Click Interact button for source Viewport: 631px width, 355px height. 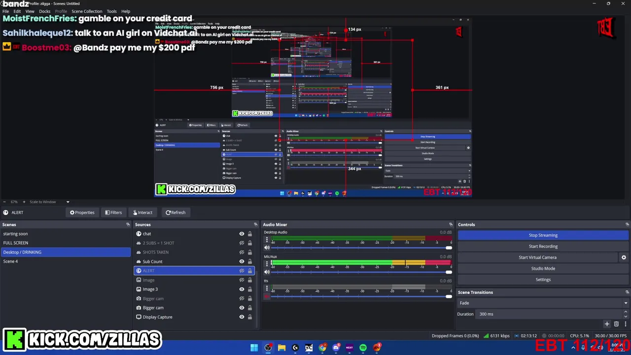[x=142, y=213]
